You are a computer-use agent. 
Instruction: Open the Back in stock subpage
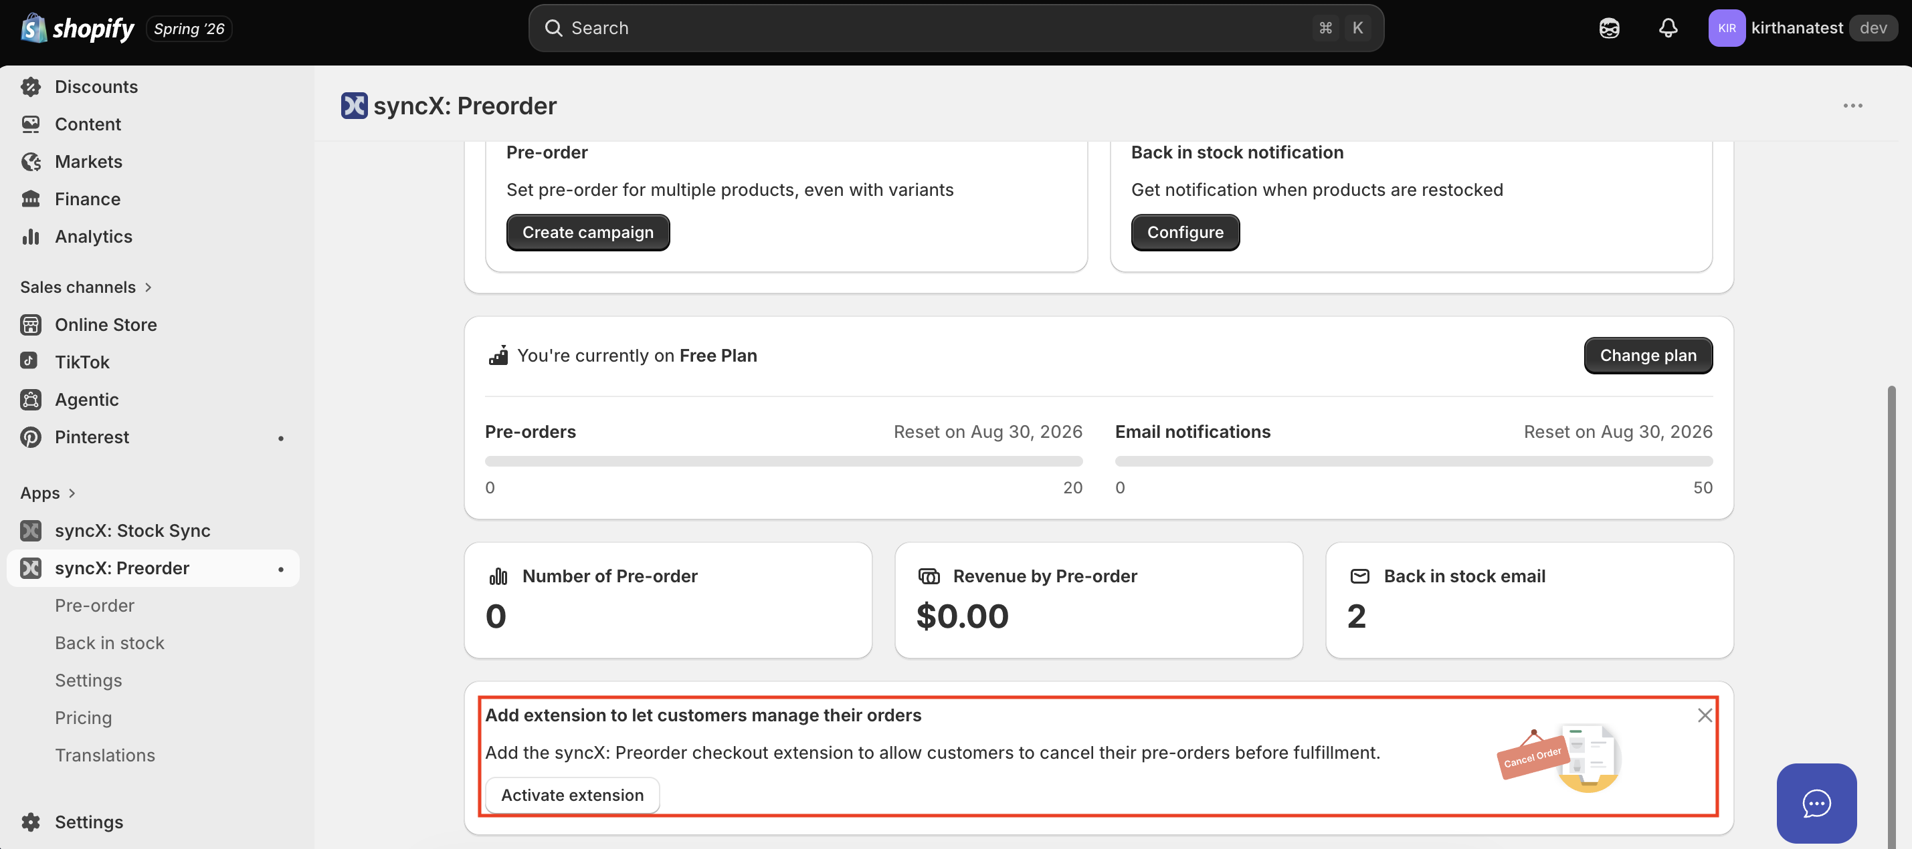[x=110, y=643]
